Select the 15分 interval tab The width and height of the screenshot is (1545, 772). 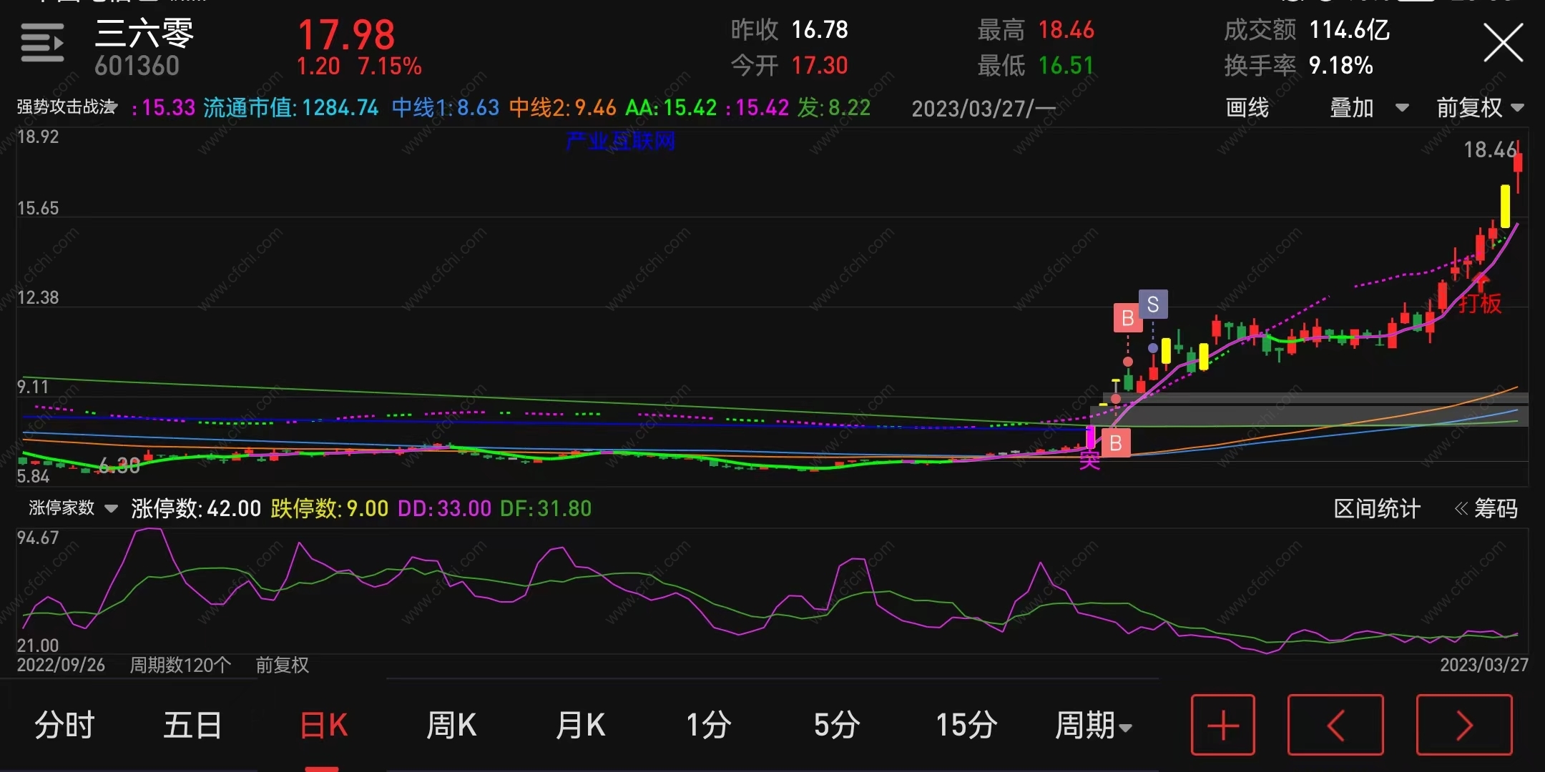point(966,726)
